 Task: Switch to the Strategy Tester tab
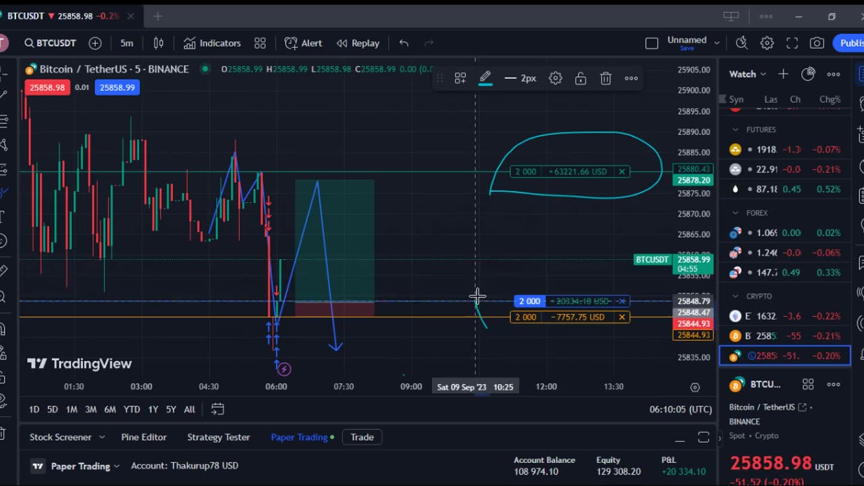tap(219, 437)
